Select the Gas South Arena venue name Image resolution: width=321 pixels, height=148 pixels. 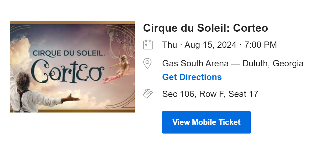coord(195,63)
